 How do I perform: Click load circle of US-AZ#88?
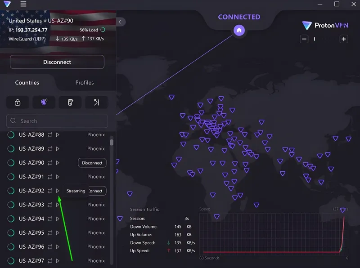11,135
